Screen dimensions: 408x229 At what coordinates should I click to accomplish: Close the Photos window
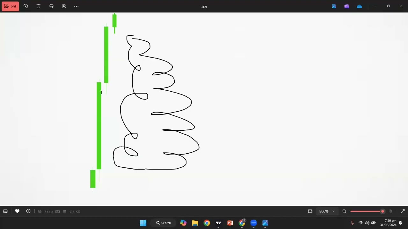(401, 6)
